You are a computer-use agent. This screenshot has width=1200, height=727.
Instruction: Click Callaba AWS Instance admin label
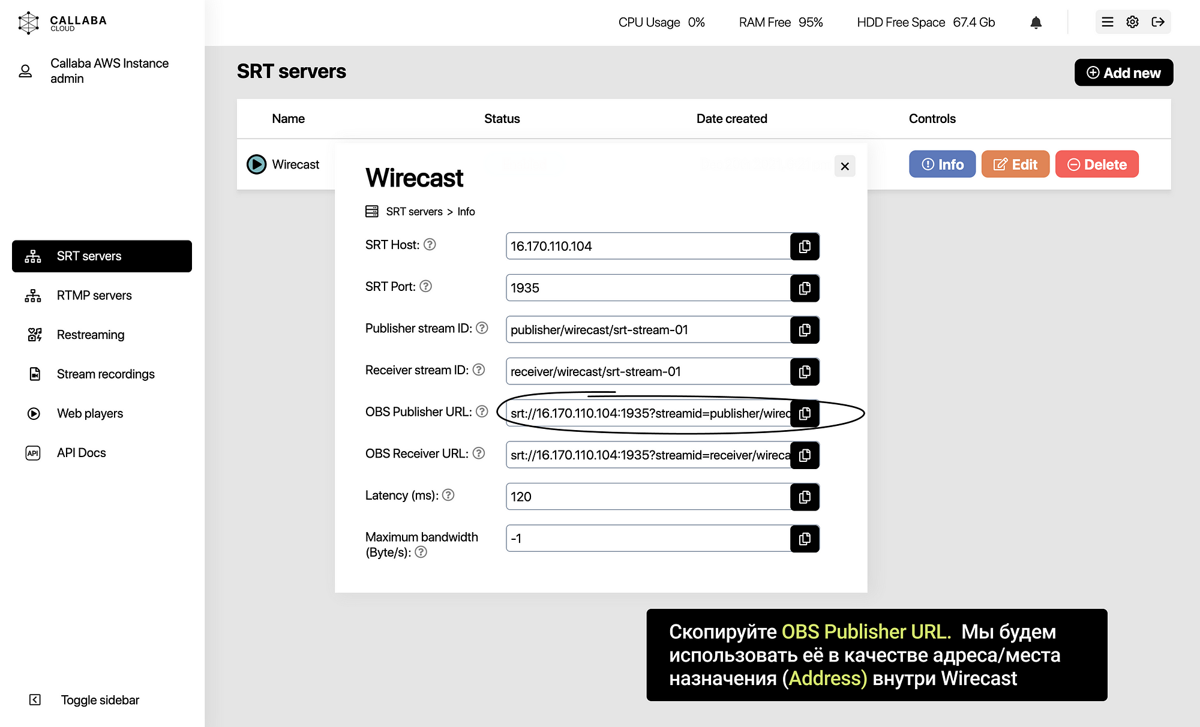point(109,71)
